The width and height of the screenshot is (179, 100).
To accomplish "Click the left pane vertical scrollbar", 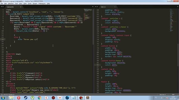I will coord(93,27).
